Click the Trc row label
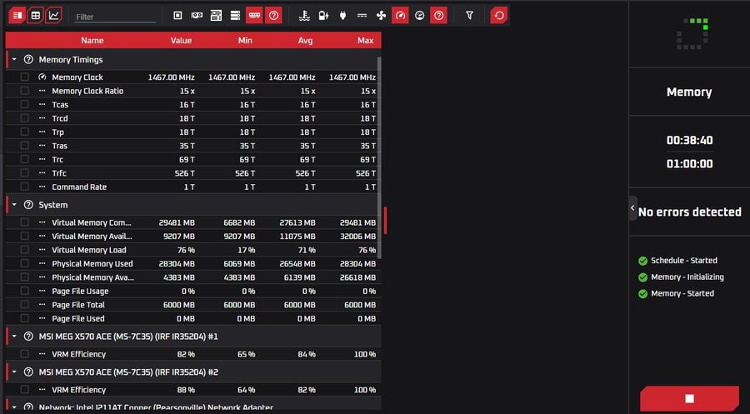 (57, 160)
